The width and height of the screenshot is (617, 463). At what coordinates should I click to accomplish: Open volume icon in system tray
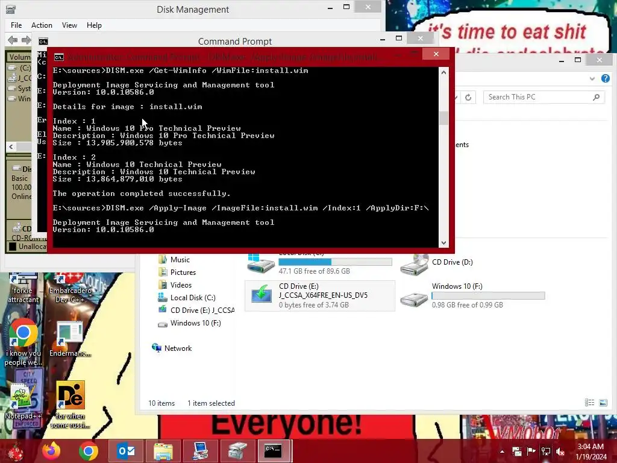(560, 451)
